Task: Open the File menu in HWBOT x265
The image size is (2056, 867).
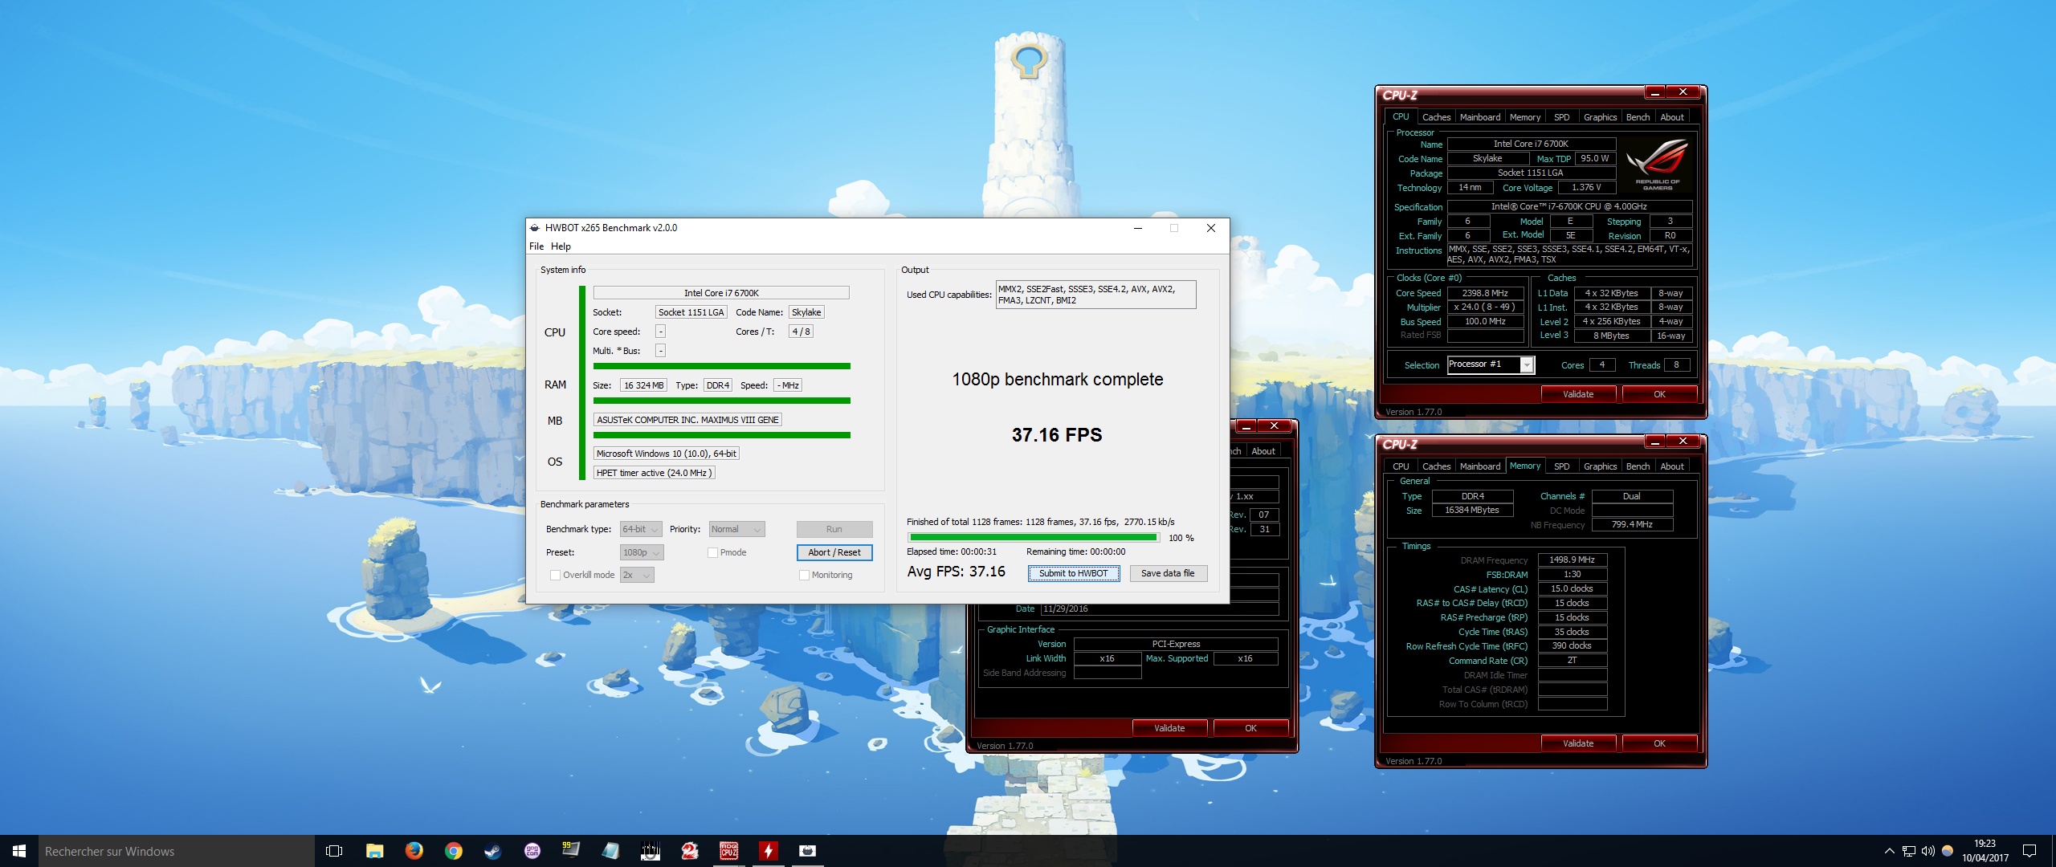Action: point(536,246)
